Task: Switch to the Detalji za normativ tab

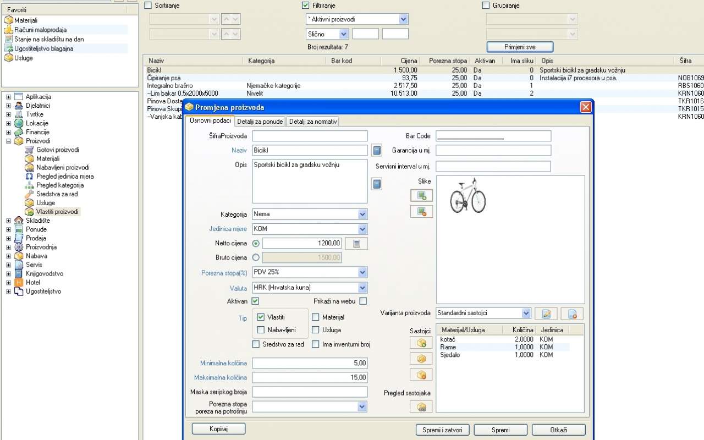Action: [312, 122]
